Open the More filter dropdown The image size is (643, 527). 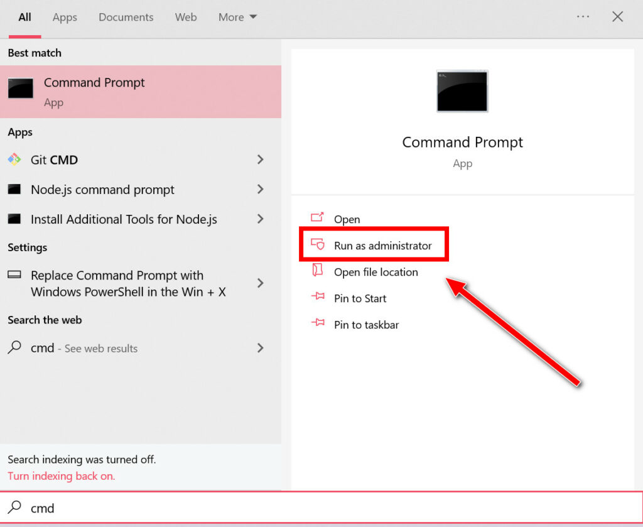237,18
